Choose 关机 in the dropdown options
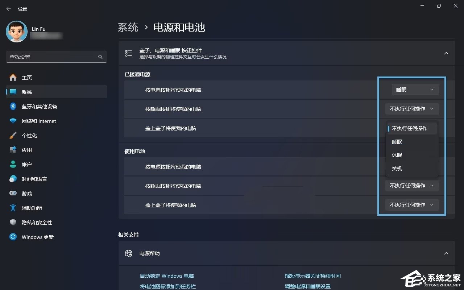This screenshot has width=464, height=290. point(397,169)
